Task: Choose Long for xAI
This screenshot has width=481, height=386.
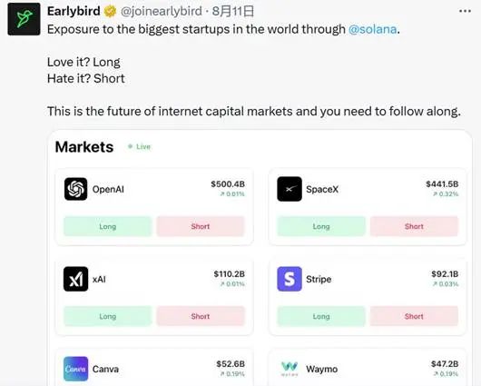Action: pos(108,316)
